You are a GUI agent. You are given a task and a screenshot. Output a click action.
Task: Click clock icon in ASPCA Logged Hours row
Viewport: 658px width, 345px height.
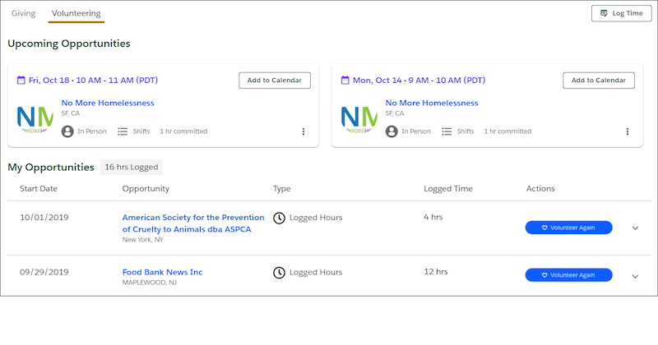279,218
